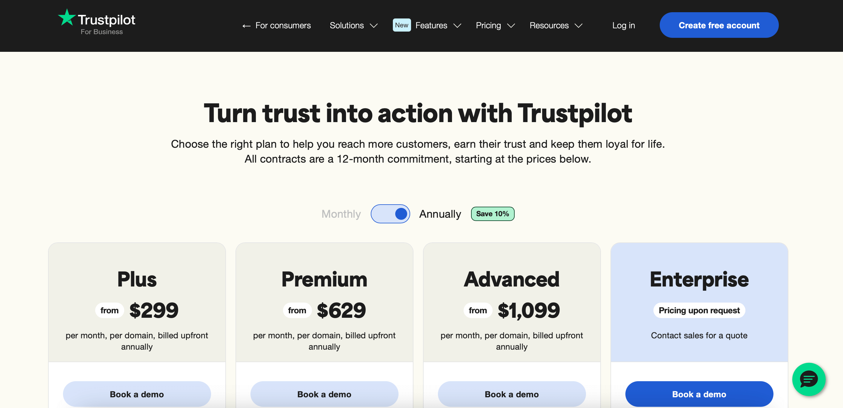
Task: Book a demo for Plus plan
Action: [137, 394]
